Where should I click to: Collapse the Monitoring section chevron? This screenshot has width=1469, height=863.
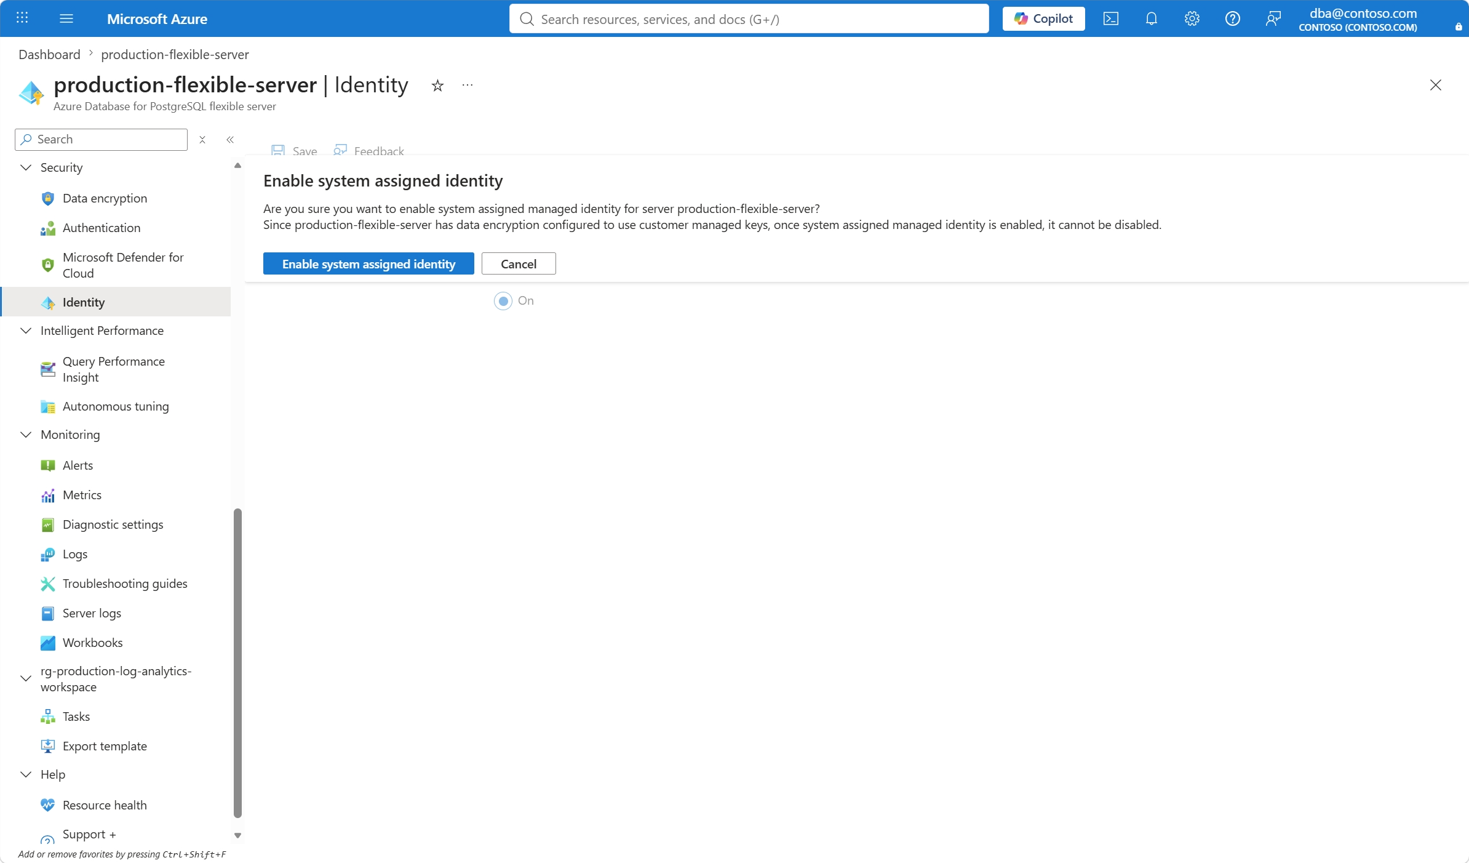(x=26, y=435)
